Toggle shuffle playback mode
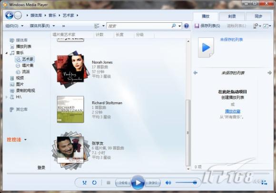 point(85,183)
